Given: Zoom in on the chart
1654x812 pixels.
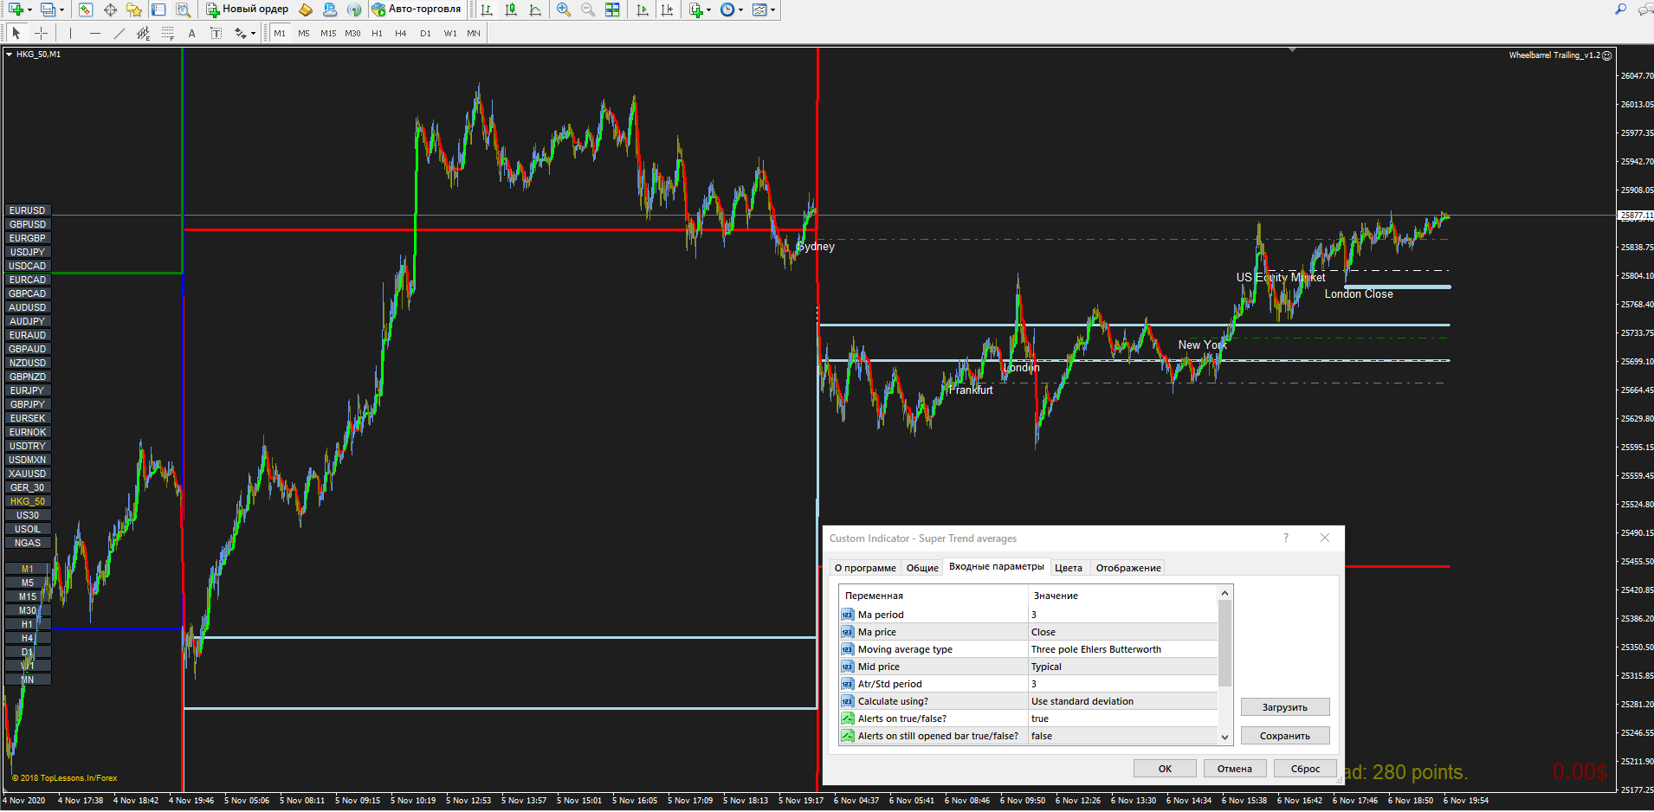Looking at the screenshot, I should pyautogui.click(x=564, y=10).
